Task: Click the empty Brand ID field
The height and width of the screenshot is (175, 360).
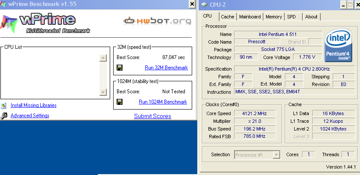Action: coord(315,42)
